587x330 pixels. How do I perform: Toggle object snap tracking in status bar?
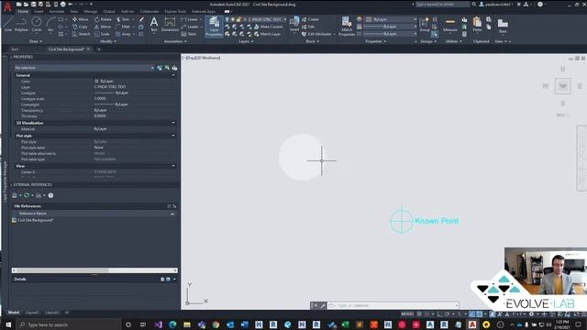coord(472,313)
